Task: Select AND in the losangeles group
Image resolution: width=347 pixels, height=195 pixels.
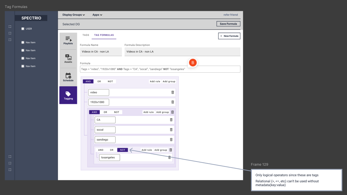Action: 101,150
